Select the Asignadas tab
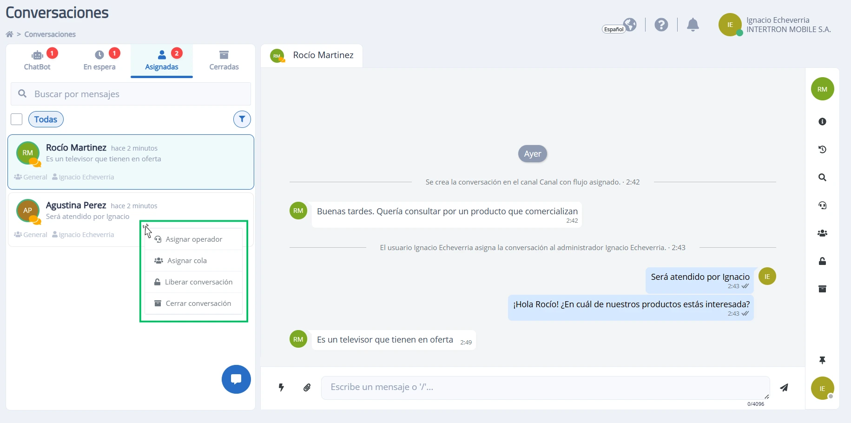The image size is (851, 423). pos(162,60)
